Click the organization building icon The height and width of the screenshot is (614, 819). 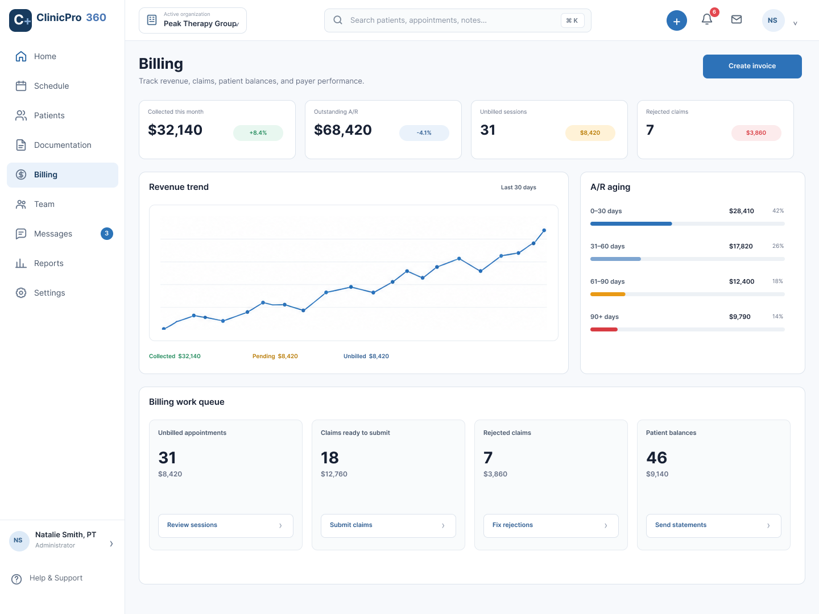click(x=152, y=20)
